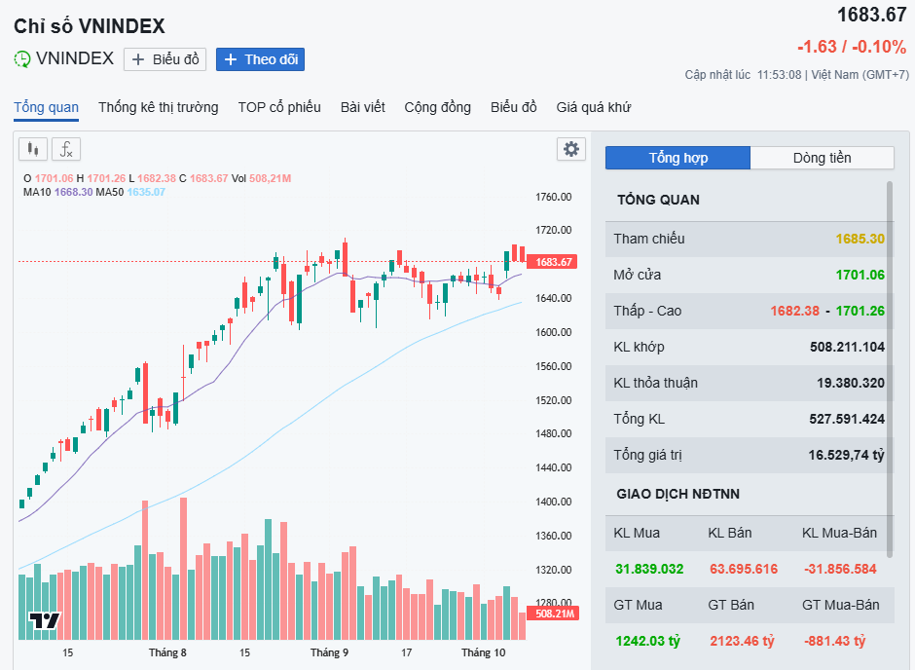Click the green clock icon beside VNINDEX

point(22,59)
